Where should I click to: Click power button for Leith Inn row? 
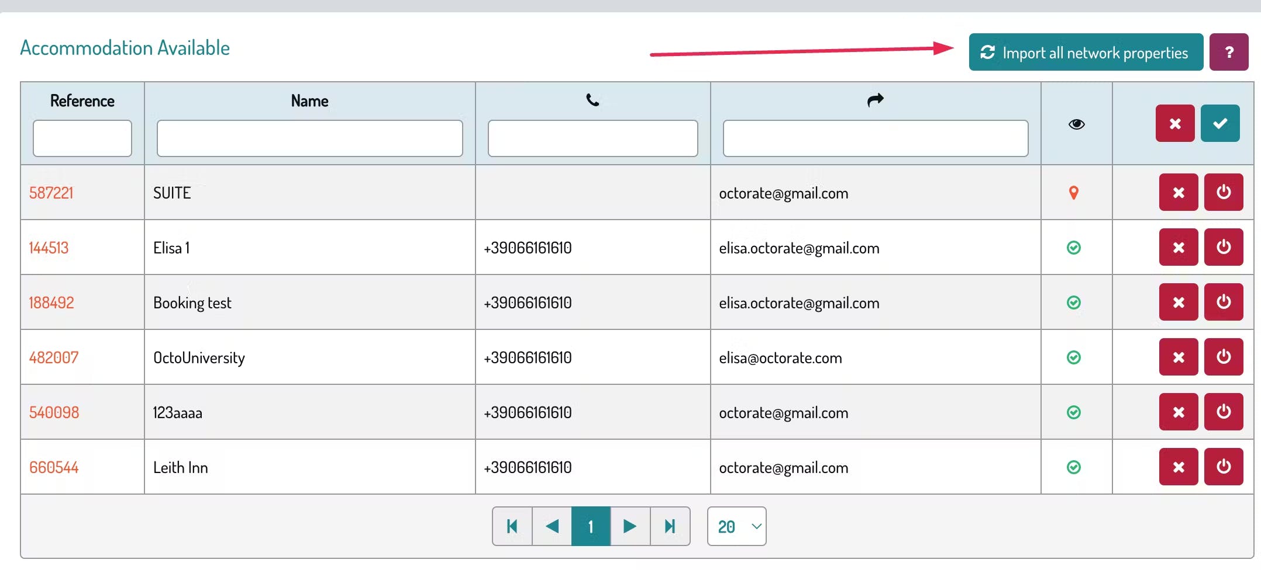pyautogui.click(x=1224, y=467)
